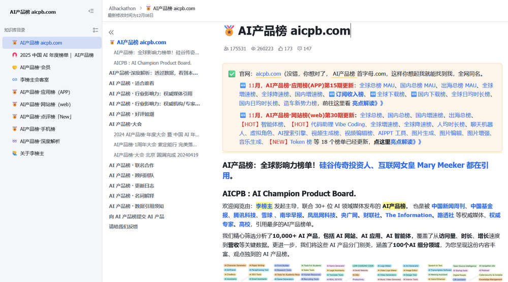Image resolution: width=508 pixels, height=282 pixels.
Task: Select 2025 中国 AI 年度榜单 in sidebar
Action: pyautogui.click(x=52, y=55)
